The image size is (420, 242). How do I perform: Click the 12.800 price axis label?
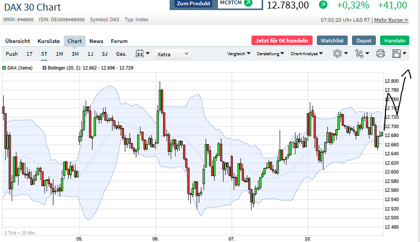(392, 81)
